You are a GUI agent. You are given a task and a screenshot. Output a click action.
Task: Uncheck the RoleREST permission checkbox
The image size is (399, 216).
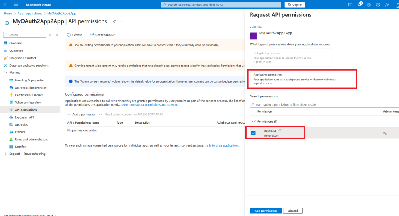click(253, 133)
